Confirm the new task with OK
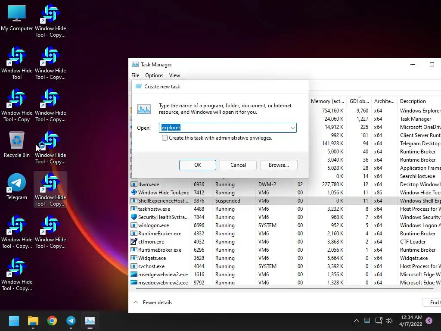The width and height of the screenshot is (441, 331). pos(198,165)
